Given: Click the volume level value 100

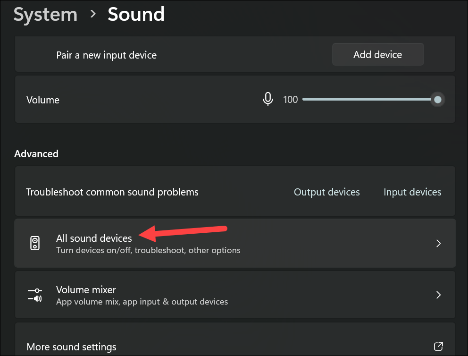Looking at the screenshot, I should click(290, 99).
